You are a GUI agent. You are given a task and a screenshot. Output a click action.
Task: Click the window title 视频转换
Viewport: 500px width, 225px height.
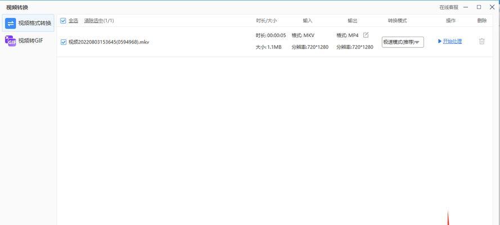[x=17, y=7]
